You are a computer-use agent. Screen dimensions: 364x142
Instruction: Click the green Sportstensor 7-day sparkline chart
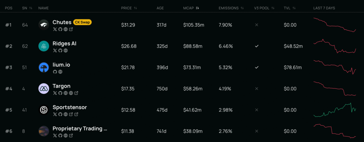click(x=334, y=110)
